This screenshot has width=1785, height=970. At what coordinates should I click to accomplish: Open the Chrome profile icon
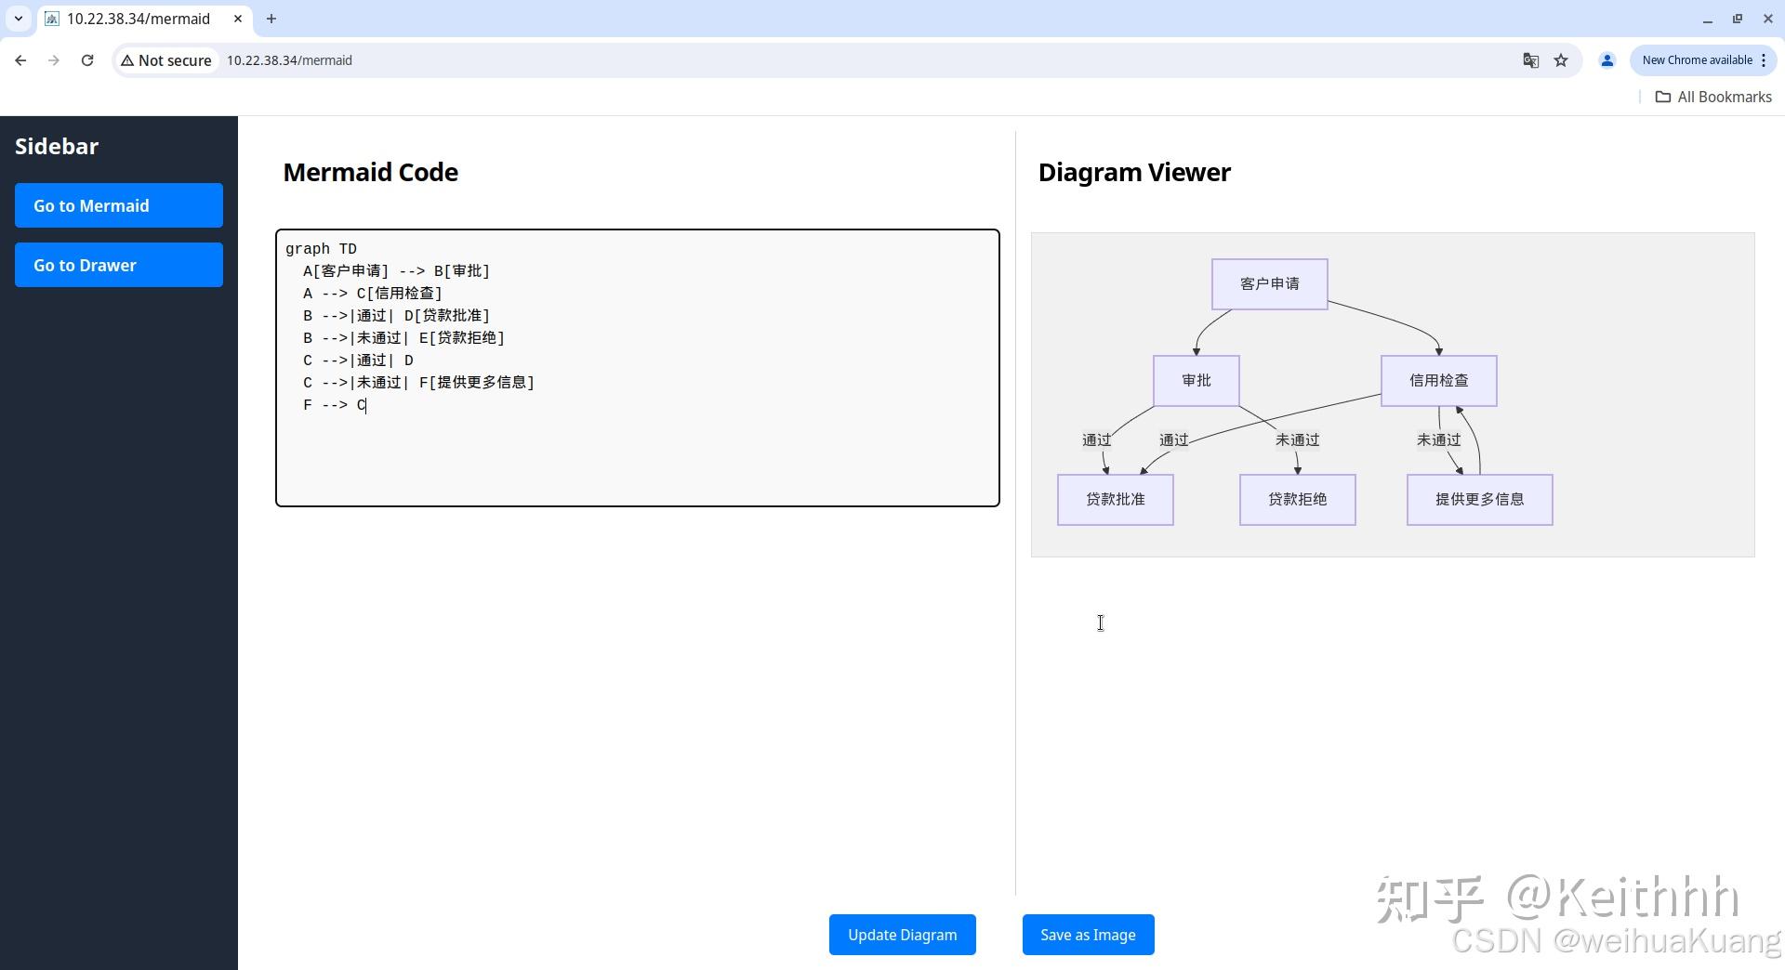tap(1606, 60)
